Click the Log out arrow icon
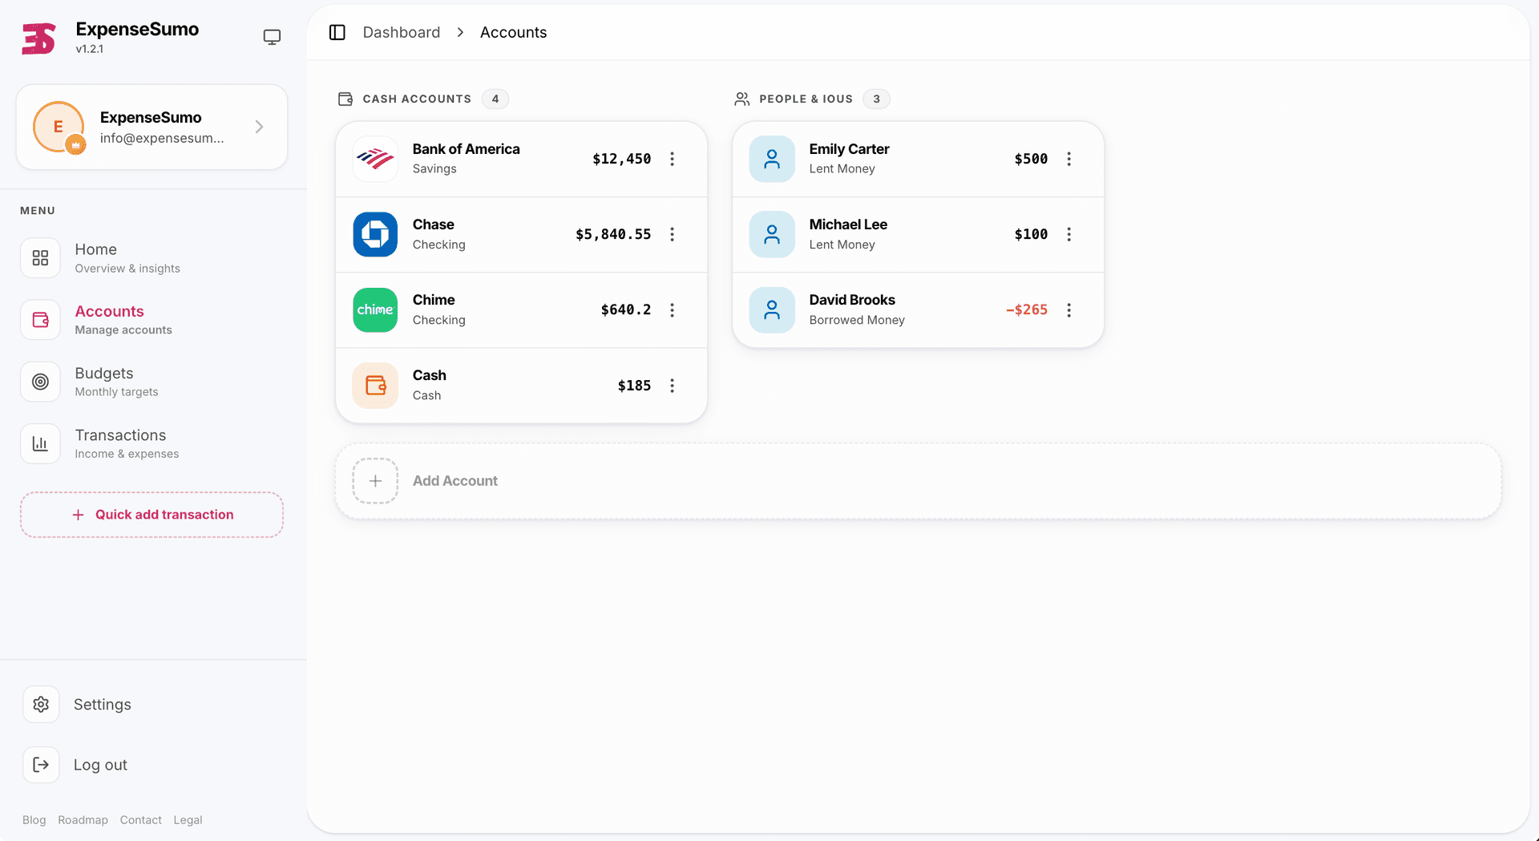 tap(41, 765)
